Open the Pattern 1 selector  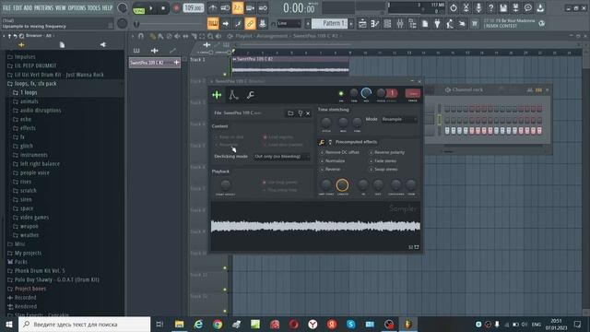[x=330, y=23]
